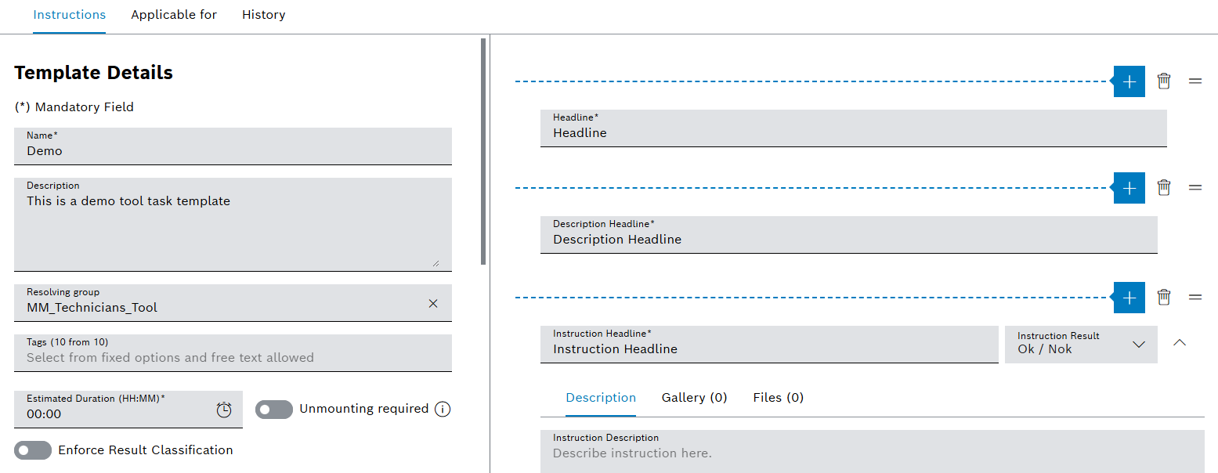The width and height of the screenshot is (1218, 473).
Task: Open the Files tab
Action: 777,397
